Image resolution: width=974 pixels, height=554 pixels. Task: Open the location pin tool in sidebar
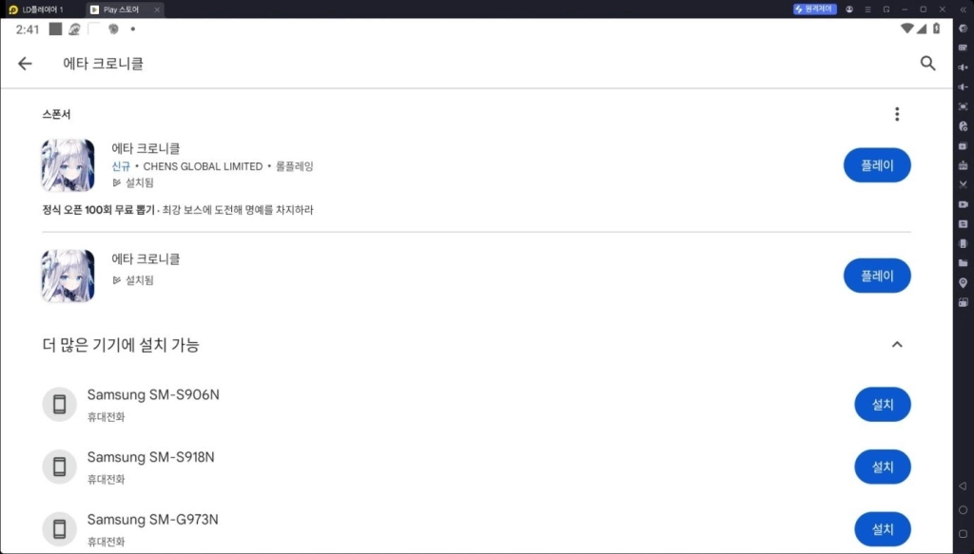tap(963, 283)
